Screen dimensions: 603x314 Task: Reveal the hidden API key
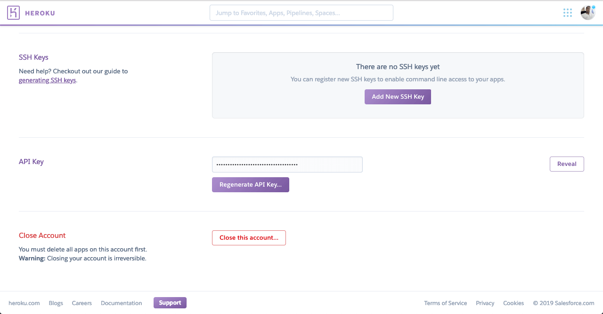click(567, 164)
